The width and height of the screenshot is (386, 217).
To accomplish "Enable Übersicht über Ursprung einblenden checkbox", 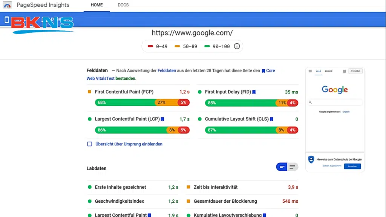I will pos(90,144).
